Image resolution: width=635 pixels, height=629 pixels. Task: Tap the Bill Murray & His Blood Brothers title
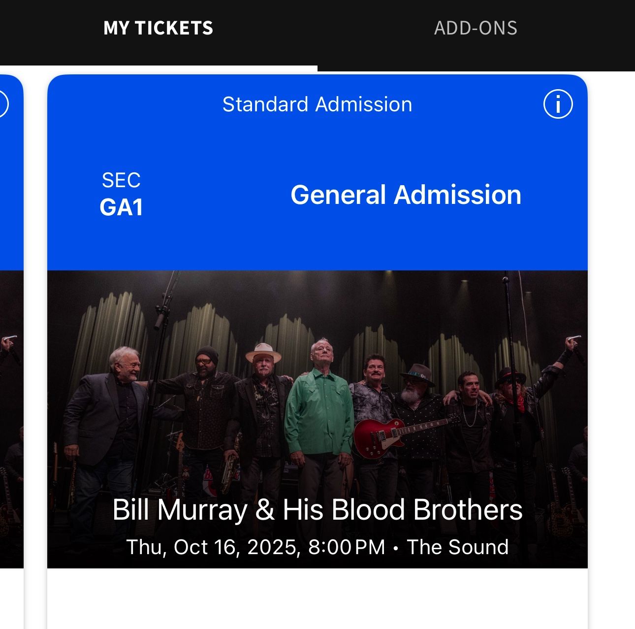[317, 510]
